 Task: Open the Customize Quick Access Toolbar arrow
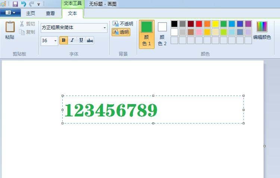pos(38,4)
